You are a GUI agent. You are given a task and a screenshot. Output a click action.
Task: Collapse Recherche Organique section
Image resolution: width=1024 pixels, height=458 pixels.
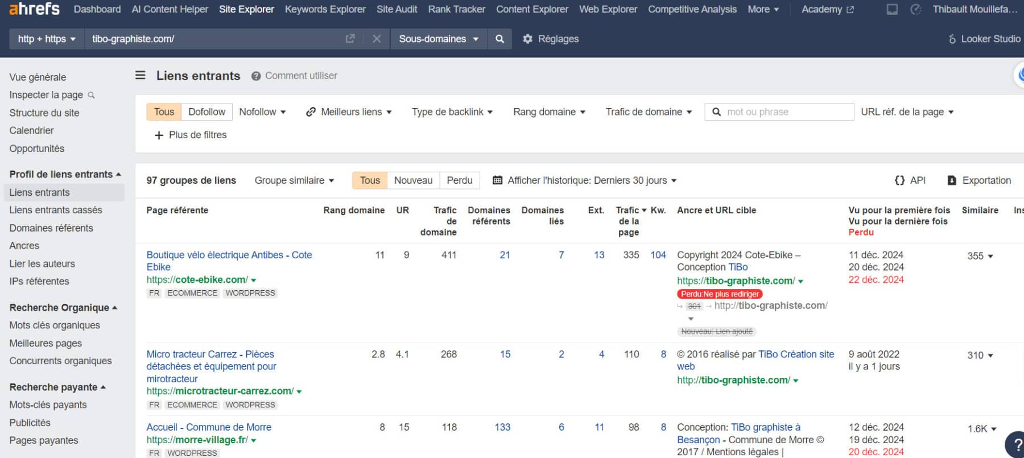pyautogui.click(x=63, y=307)
